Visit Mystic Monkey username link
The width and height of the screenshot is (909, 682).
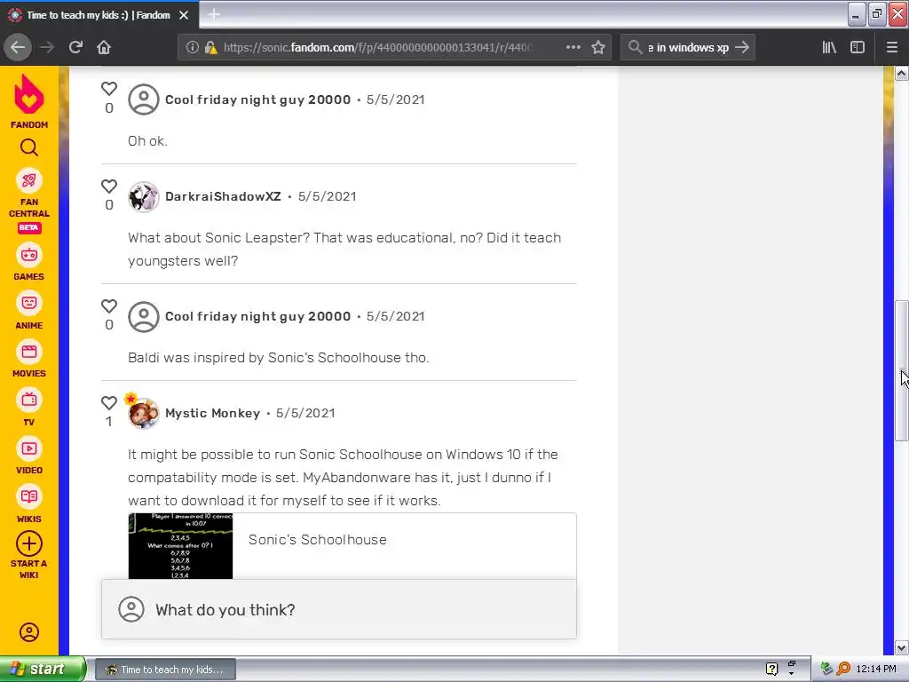coord(212,414)
